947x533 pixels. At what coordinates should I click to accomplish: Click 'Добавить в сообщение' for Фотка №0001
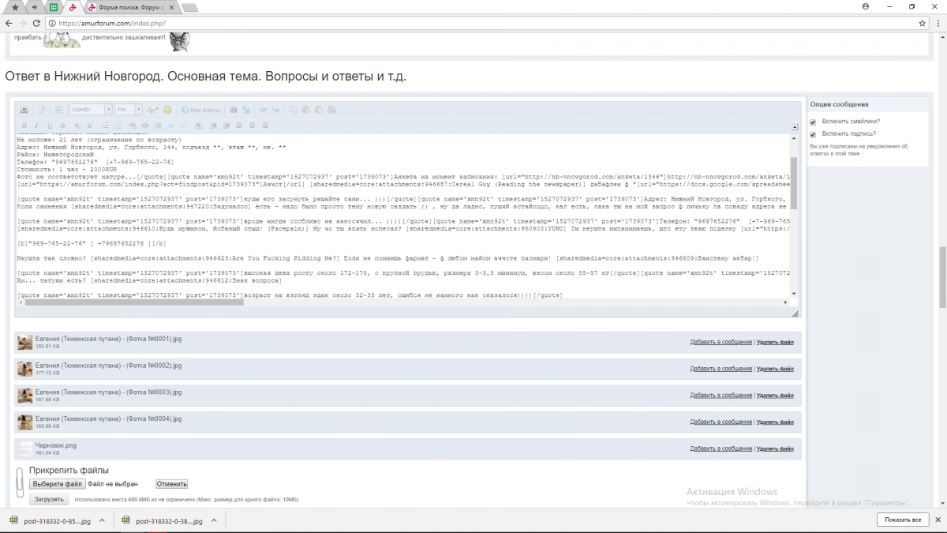721,342
